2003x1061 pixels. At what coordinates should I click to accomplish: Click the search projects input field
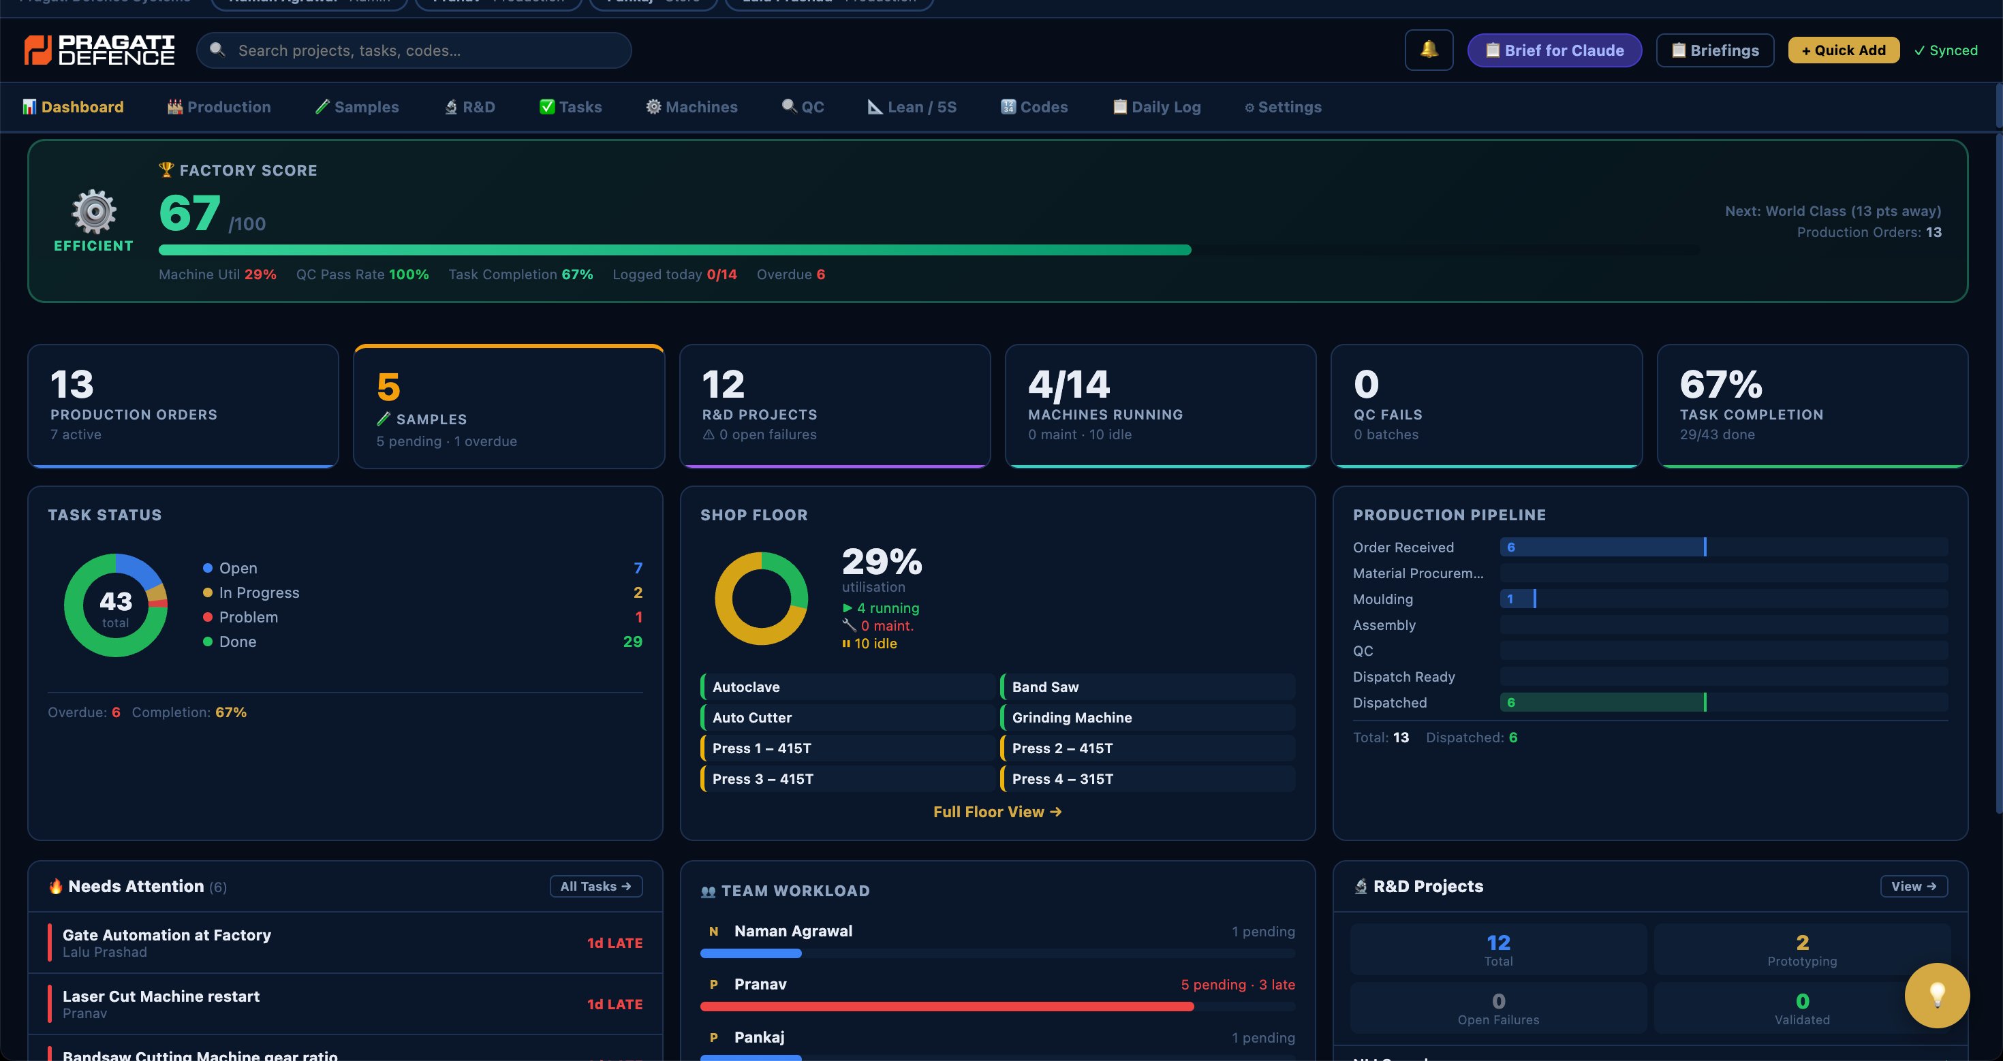414,50
